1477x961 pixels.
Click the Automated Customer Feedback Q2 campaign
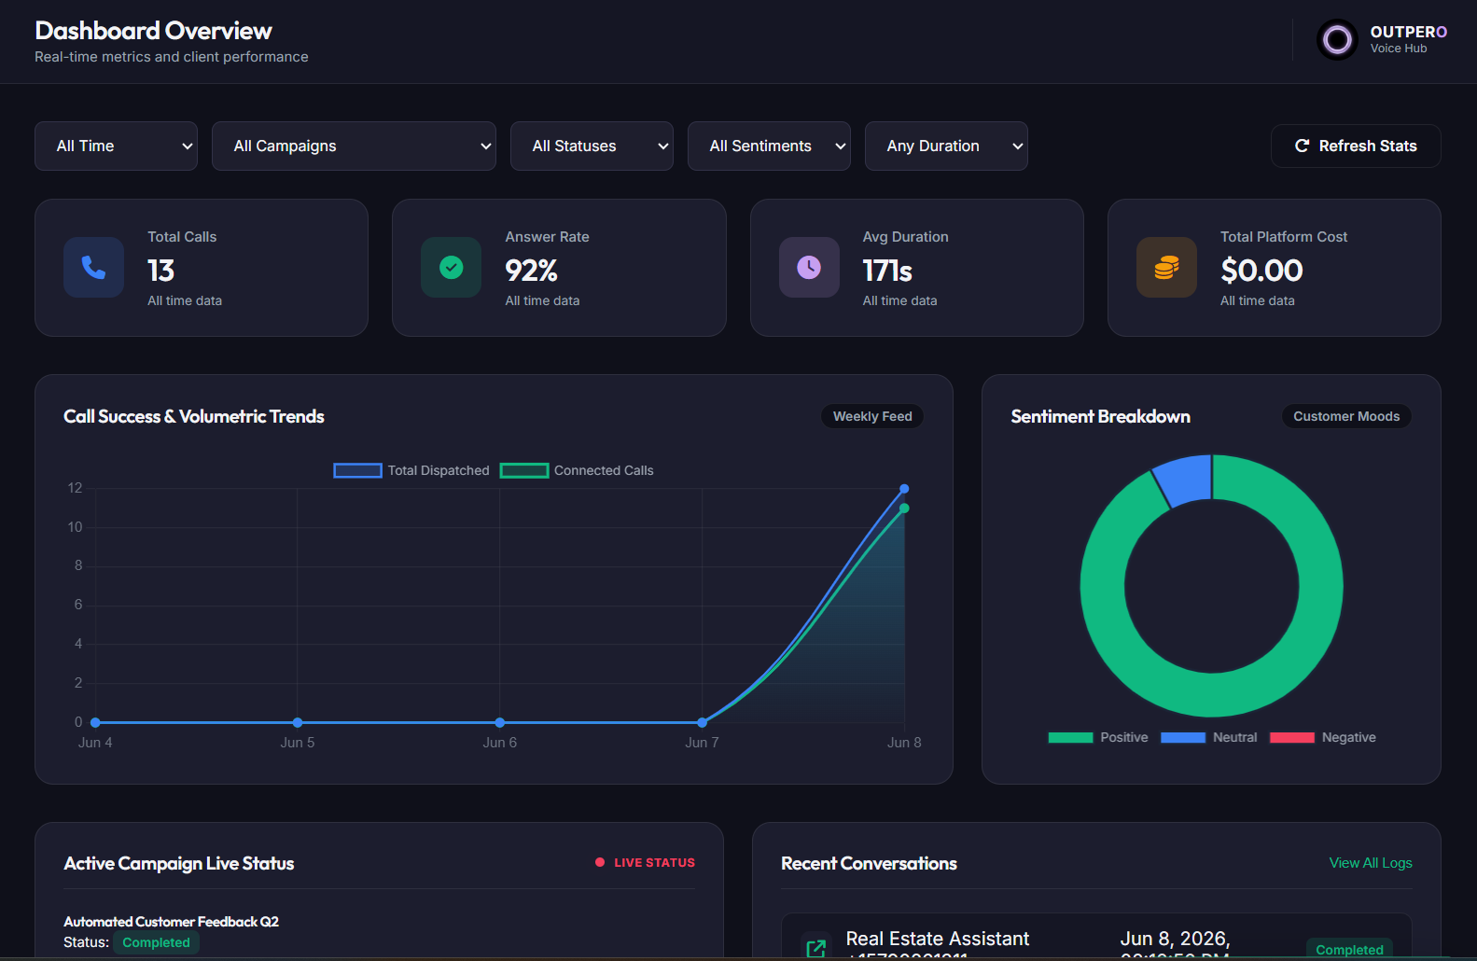pos(171,922)
